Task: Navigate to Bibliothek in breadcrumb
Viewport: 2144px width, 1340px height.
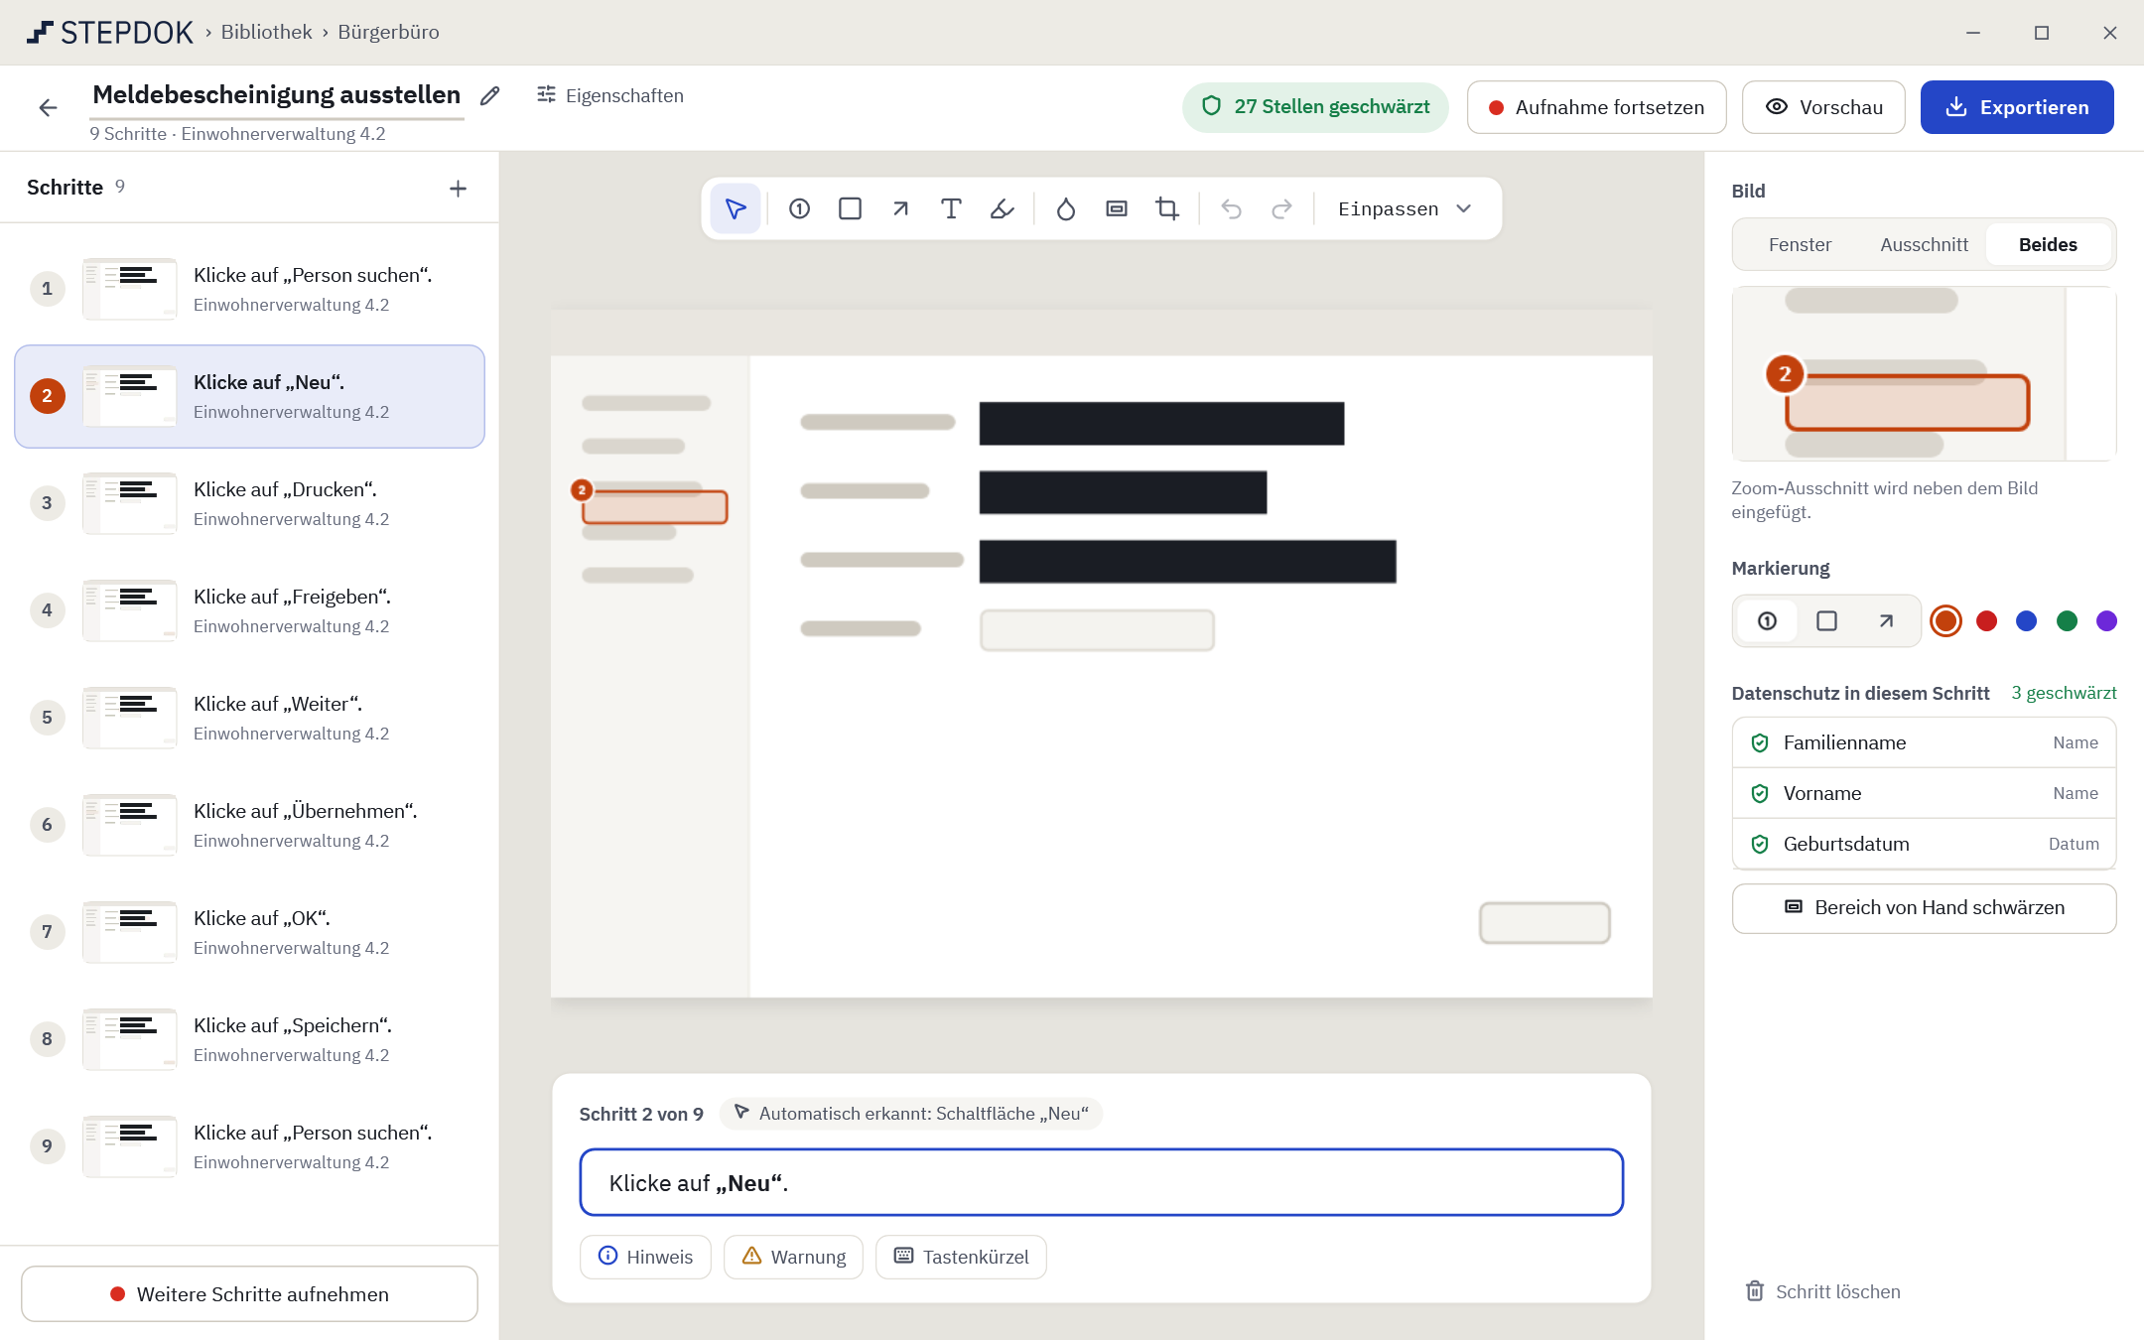Action: (x=266, y=32)
